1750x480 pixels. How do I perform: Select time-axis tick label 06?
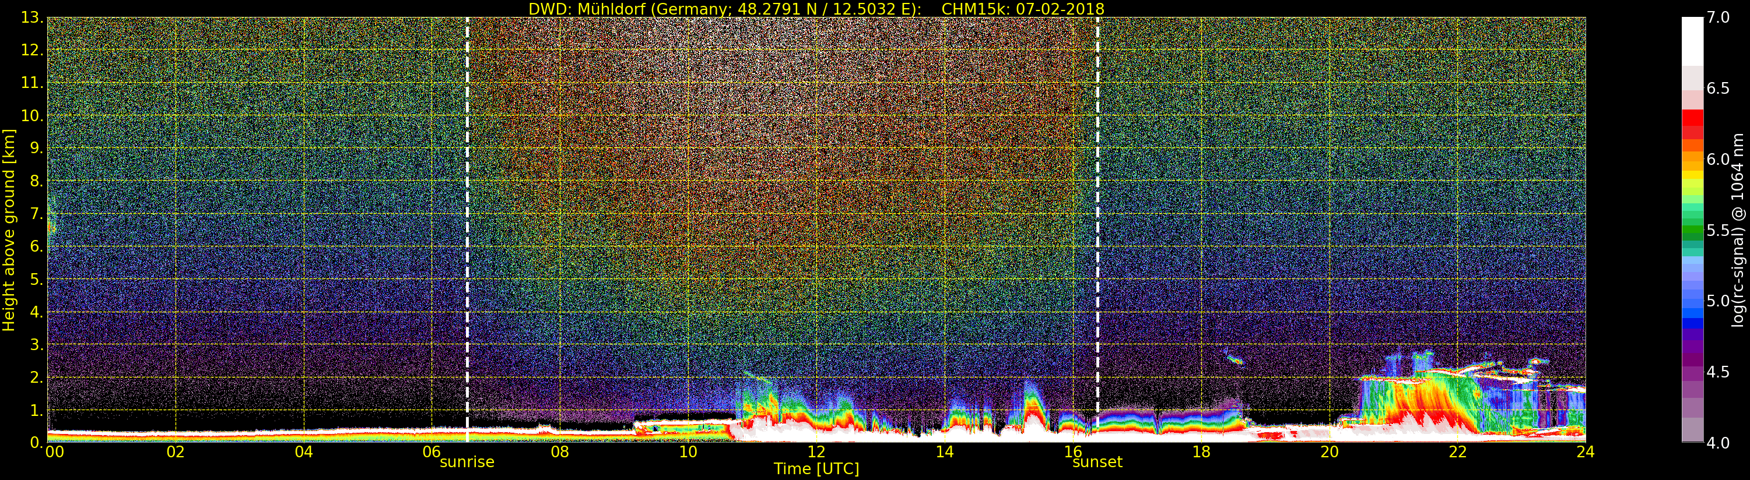pos(432,452)
